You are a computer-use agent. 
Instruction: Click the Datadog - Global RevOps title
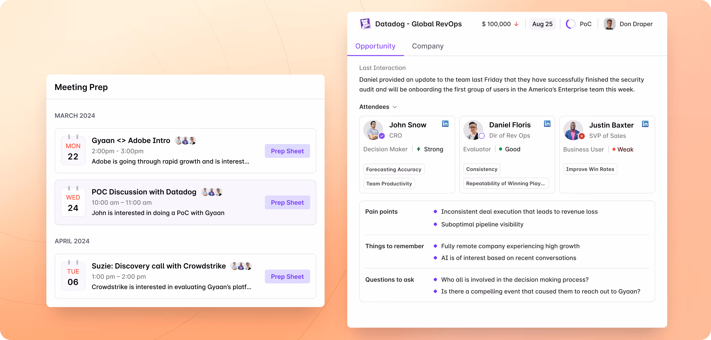418,24
